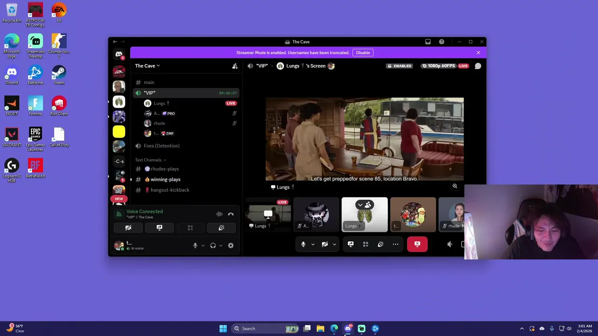Open rhudes-plays text channel

pyautogui.click(x=186, y=169)
